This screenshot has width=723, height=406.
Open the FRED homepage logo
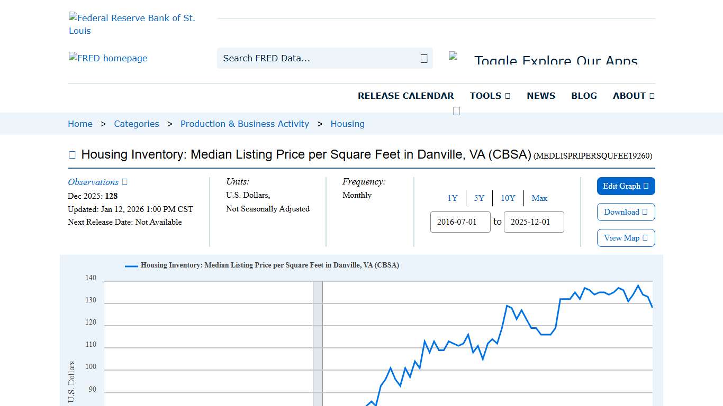(x=108, y=58)
